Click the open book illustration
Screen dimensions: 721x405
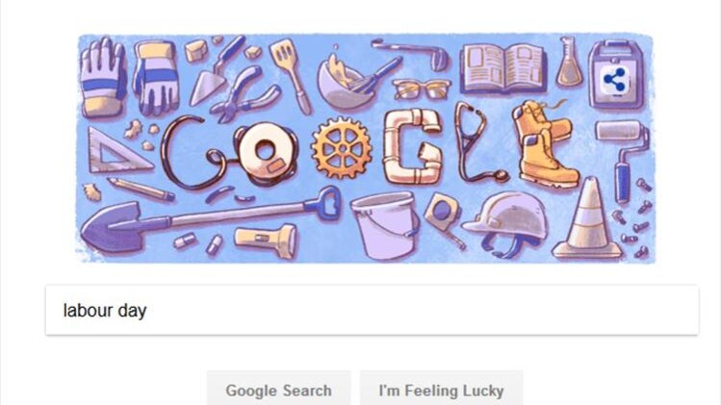point(503,68)
